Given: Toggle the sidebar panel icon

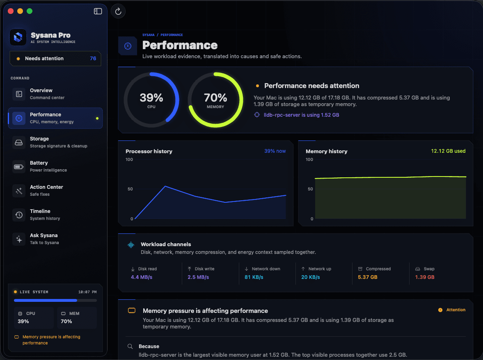Looking at the screenshot, I should 98,11.
